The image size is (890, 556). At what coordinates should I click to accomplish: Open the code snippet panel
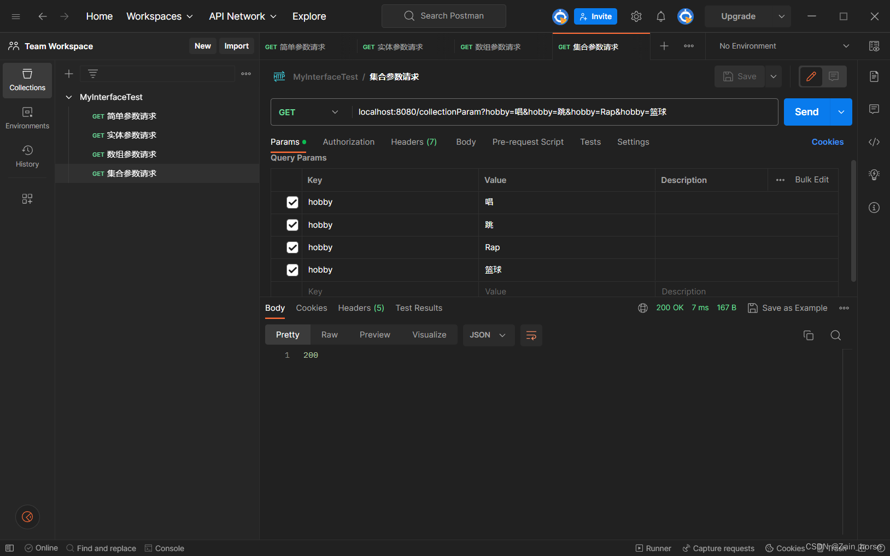coord(874,142)
